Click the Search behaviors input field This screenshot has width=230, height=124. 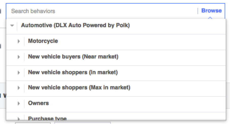point(102,11)
